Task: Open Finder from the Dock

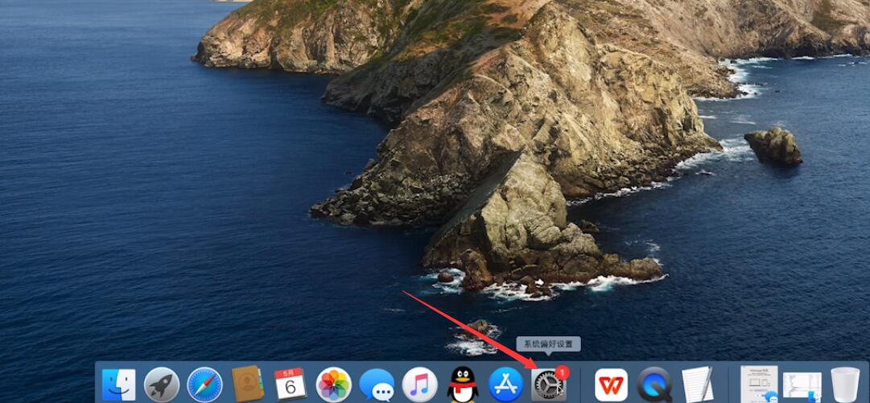Action: (x=119, y=384)
